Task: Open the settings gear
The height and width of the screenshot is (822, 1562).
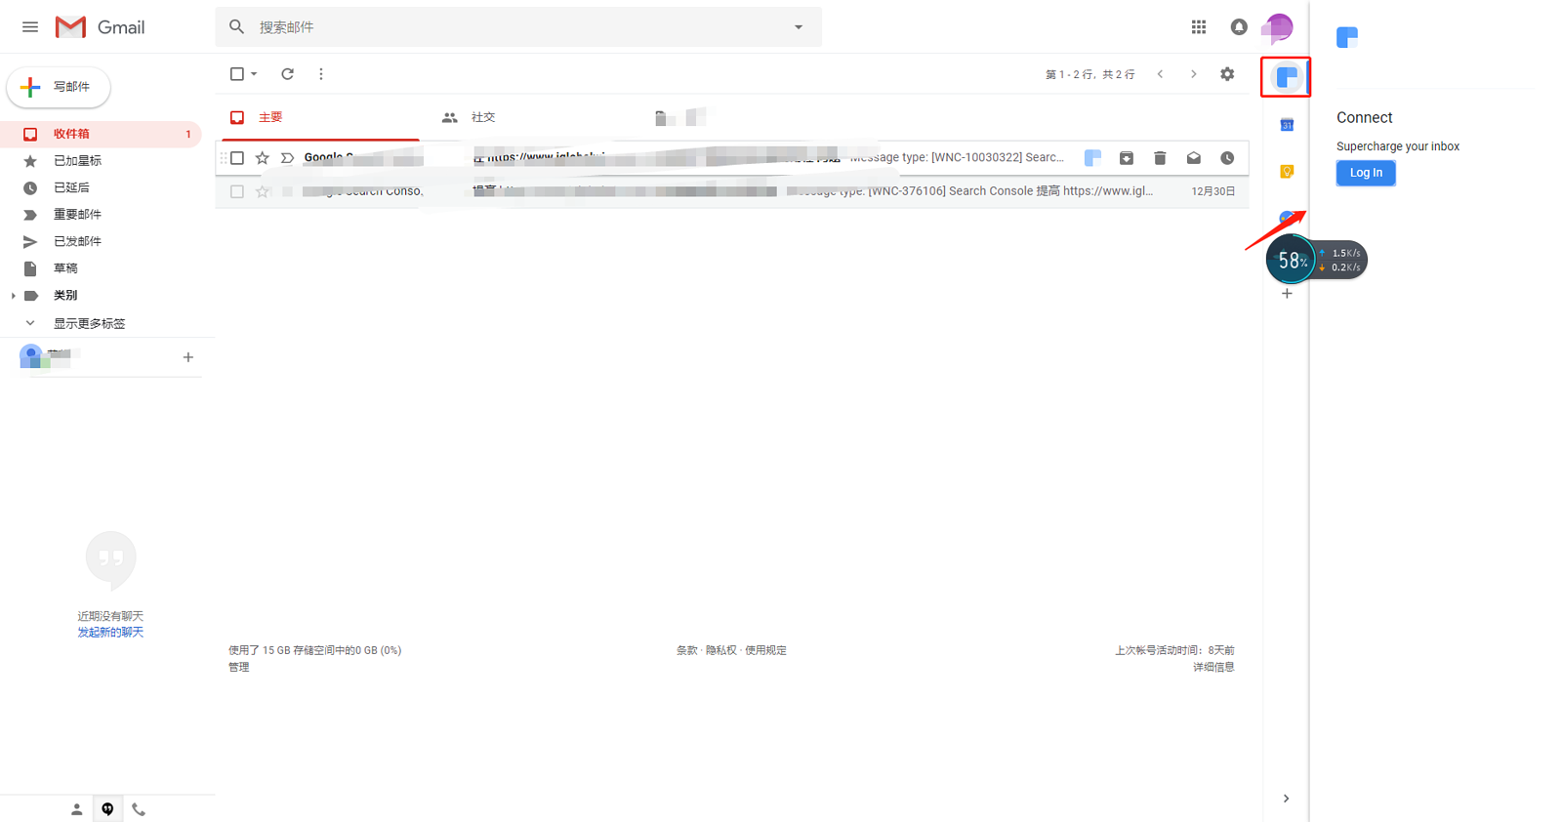Action: [1227, 74]
